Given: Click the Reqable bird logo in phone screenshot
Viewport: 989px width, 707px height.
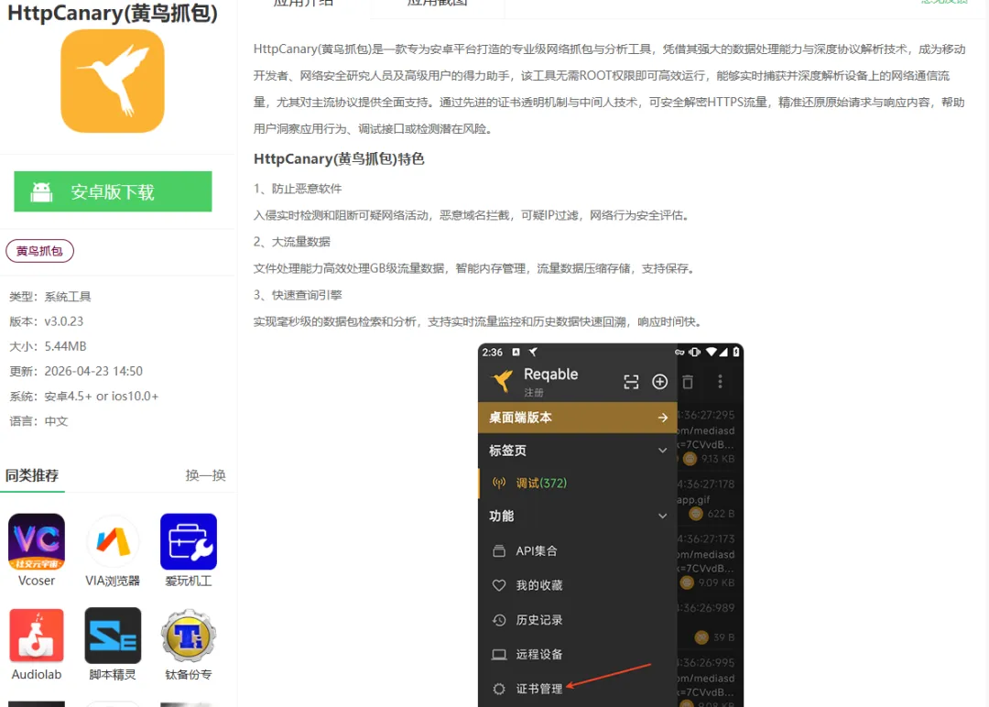Looking at the screenshot, I should click(x=503, y=380).
